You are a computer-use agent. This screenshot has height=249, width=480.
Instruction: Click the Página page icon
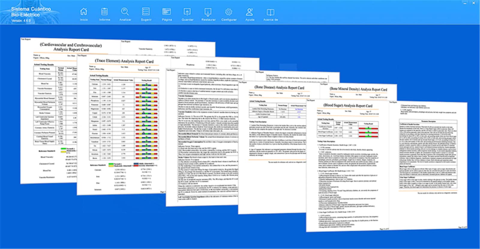(167, 14)
